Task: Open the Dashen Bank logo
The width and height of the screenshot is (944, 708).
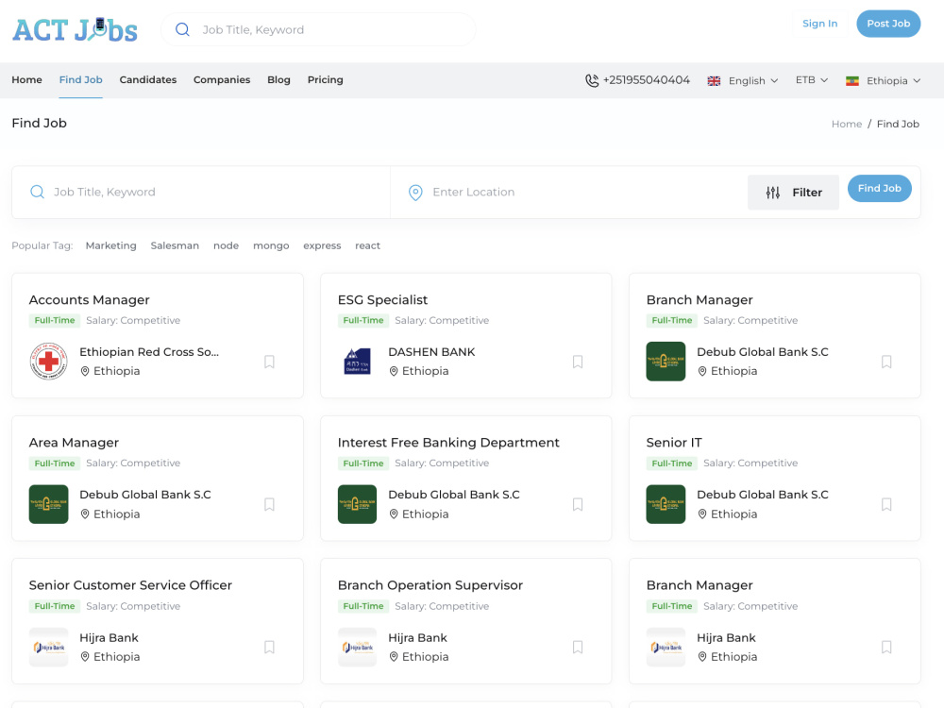Action: 357,362
